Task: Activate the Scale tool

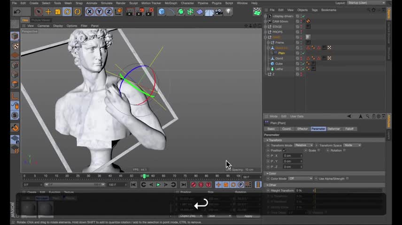Action: (58, 12)
